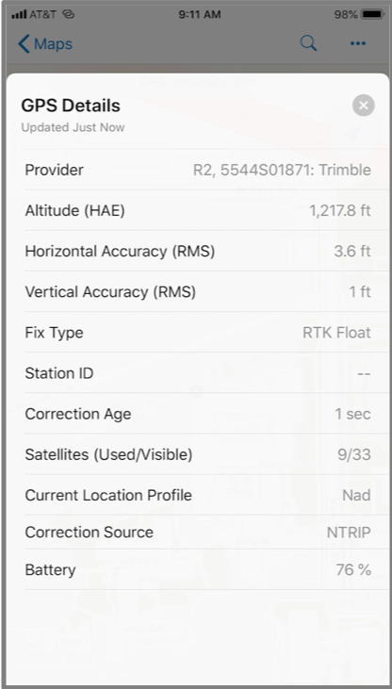Tap the GPS Details title
Viewport: 392px width, 689px height.
pyautogui.click(x=71, y=106)
